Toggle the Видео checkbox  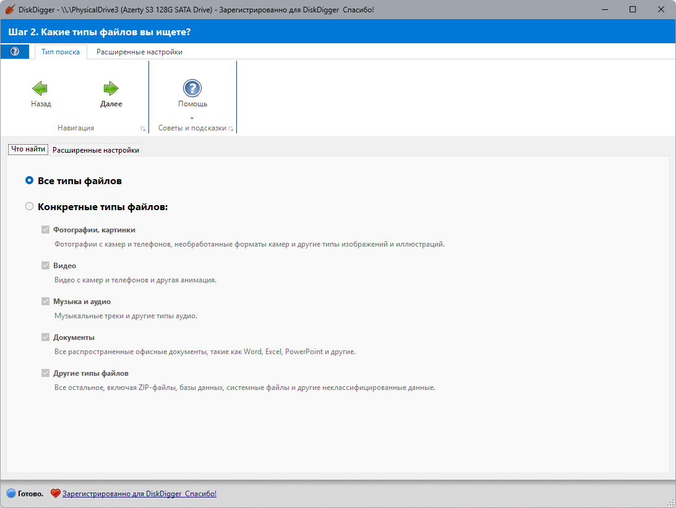point(45,265)
